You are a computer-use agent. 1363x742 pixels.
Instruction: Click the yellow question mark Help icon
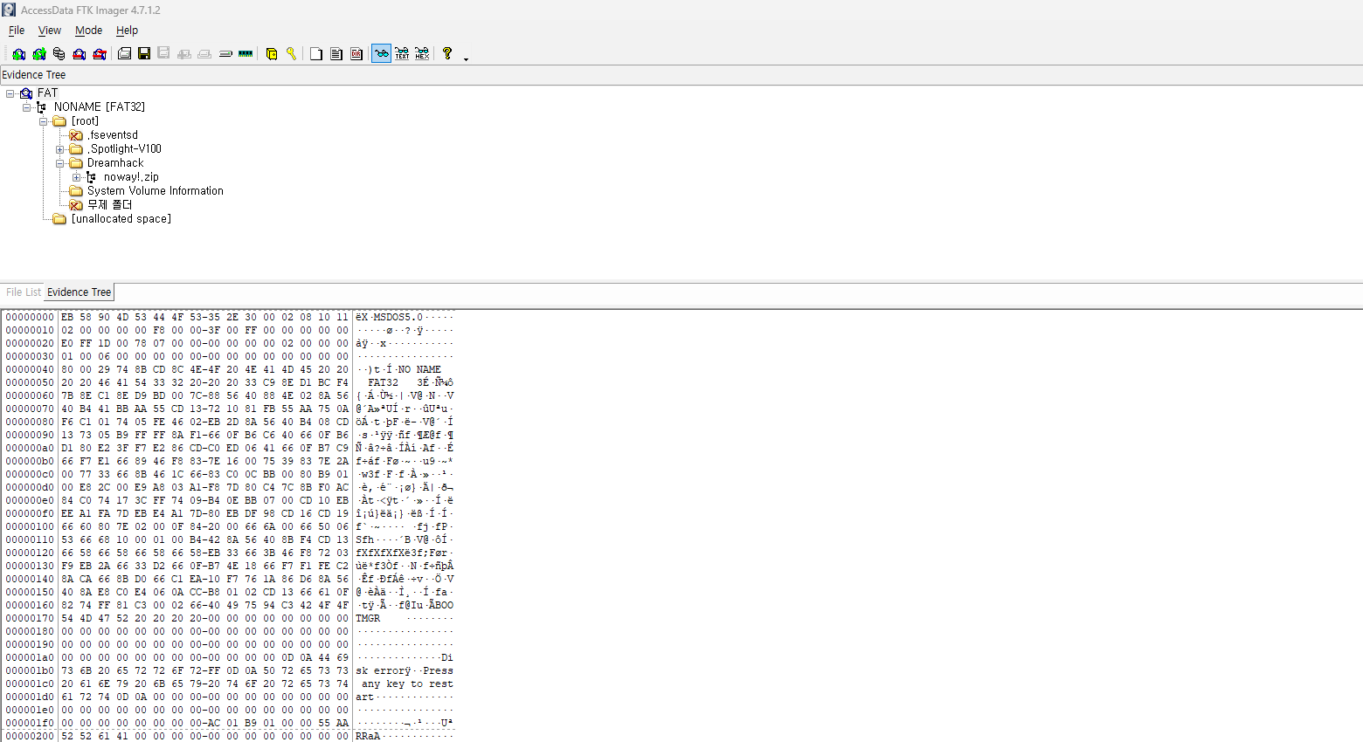[447, 54]
